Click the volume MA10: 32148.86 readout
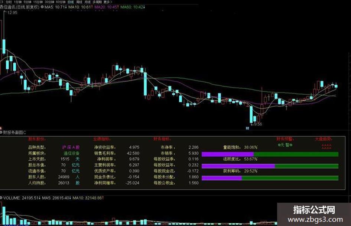Viewport: 351px width, 226px height. (x=88, y=198)
